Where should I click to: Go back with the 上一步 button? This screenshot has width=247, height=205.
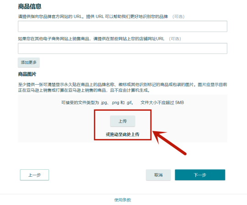point(34,175)
